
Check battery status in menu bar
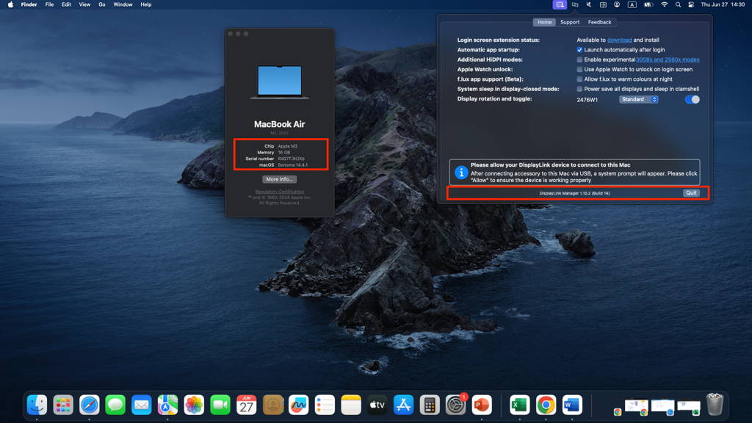[648, 5]
